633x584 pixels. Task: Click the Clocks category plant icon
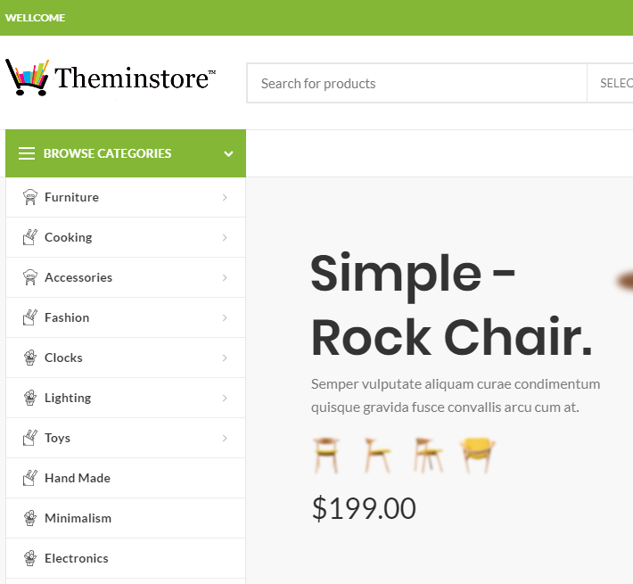30,358
